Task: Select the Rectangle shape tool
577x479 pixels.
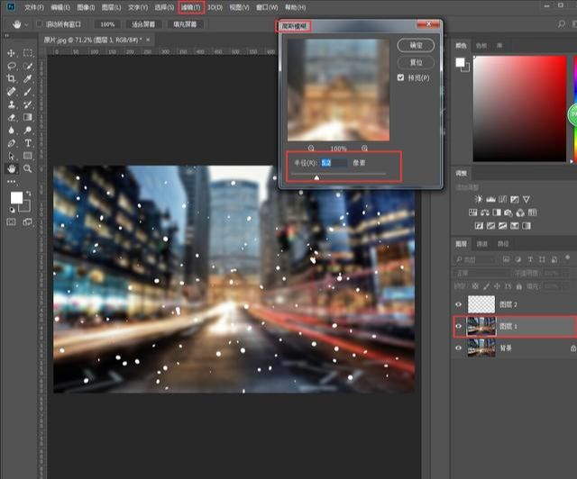Action: point(28,156)
